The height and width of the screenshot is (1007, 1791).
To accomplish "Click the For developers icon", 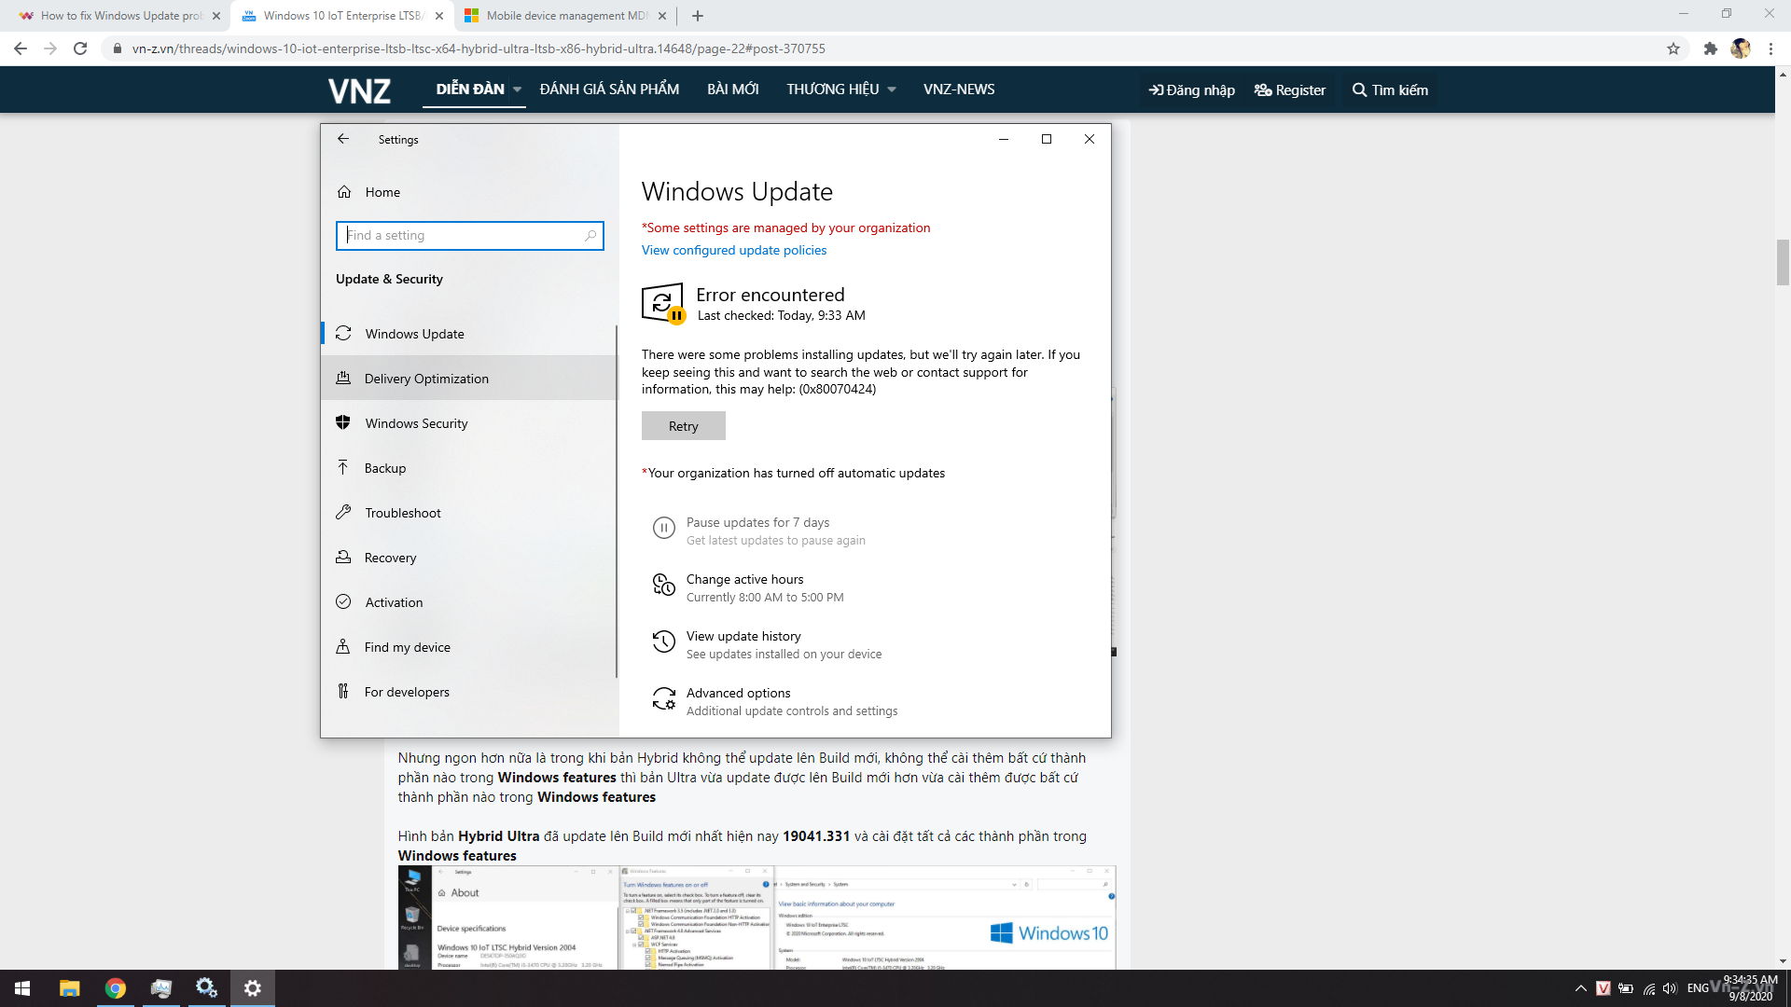I will (343, 692).
